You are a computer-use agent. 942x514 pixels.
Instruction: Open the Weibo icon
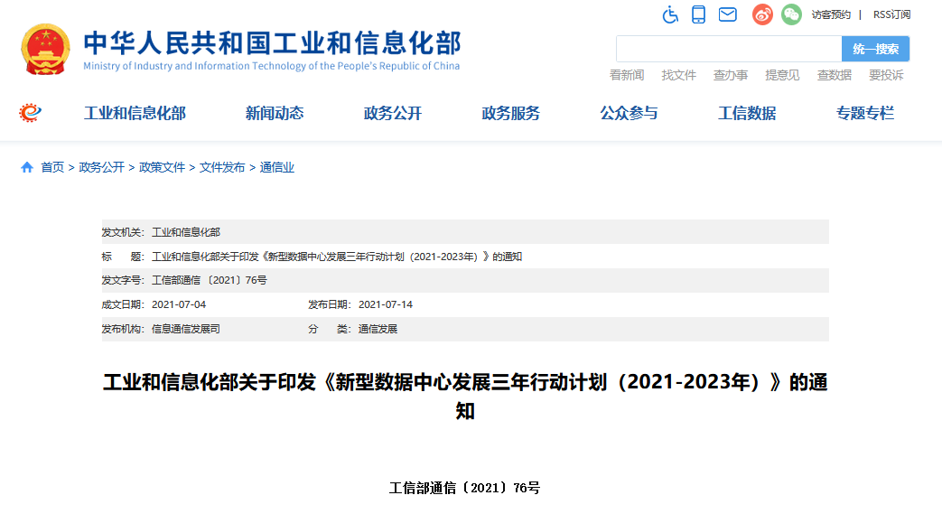(762, 14)
